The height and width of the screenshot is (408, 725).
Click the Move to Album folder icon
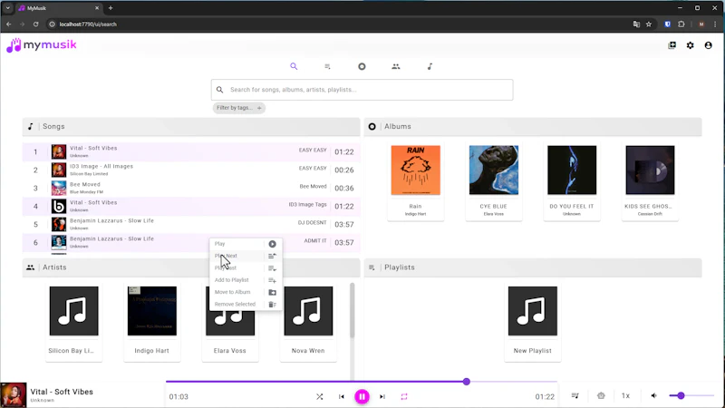273,292
